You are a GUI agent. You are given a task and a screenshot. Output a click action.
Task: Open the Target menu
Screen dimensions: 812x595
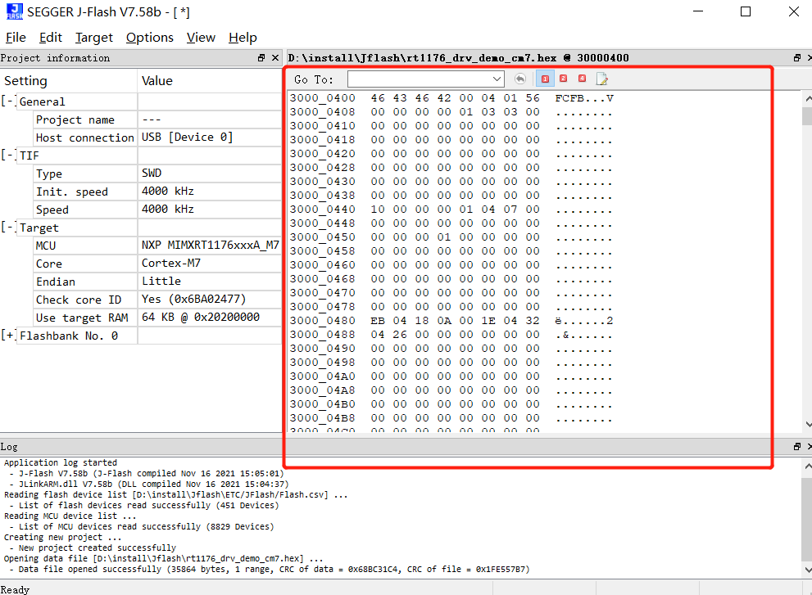pyautogui.click(x=94, y=38)
